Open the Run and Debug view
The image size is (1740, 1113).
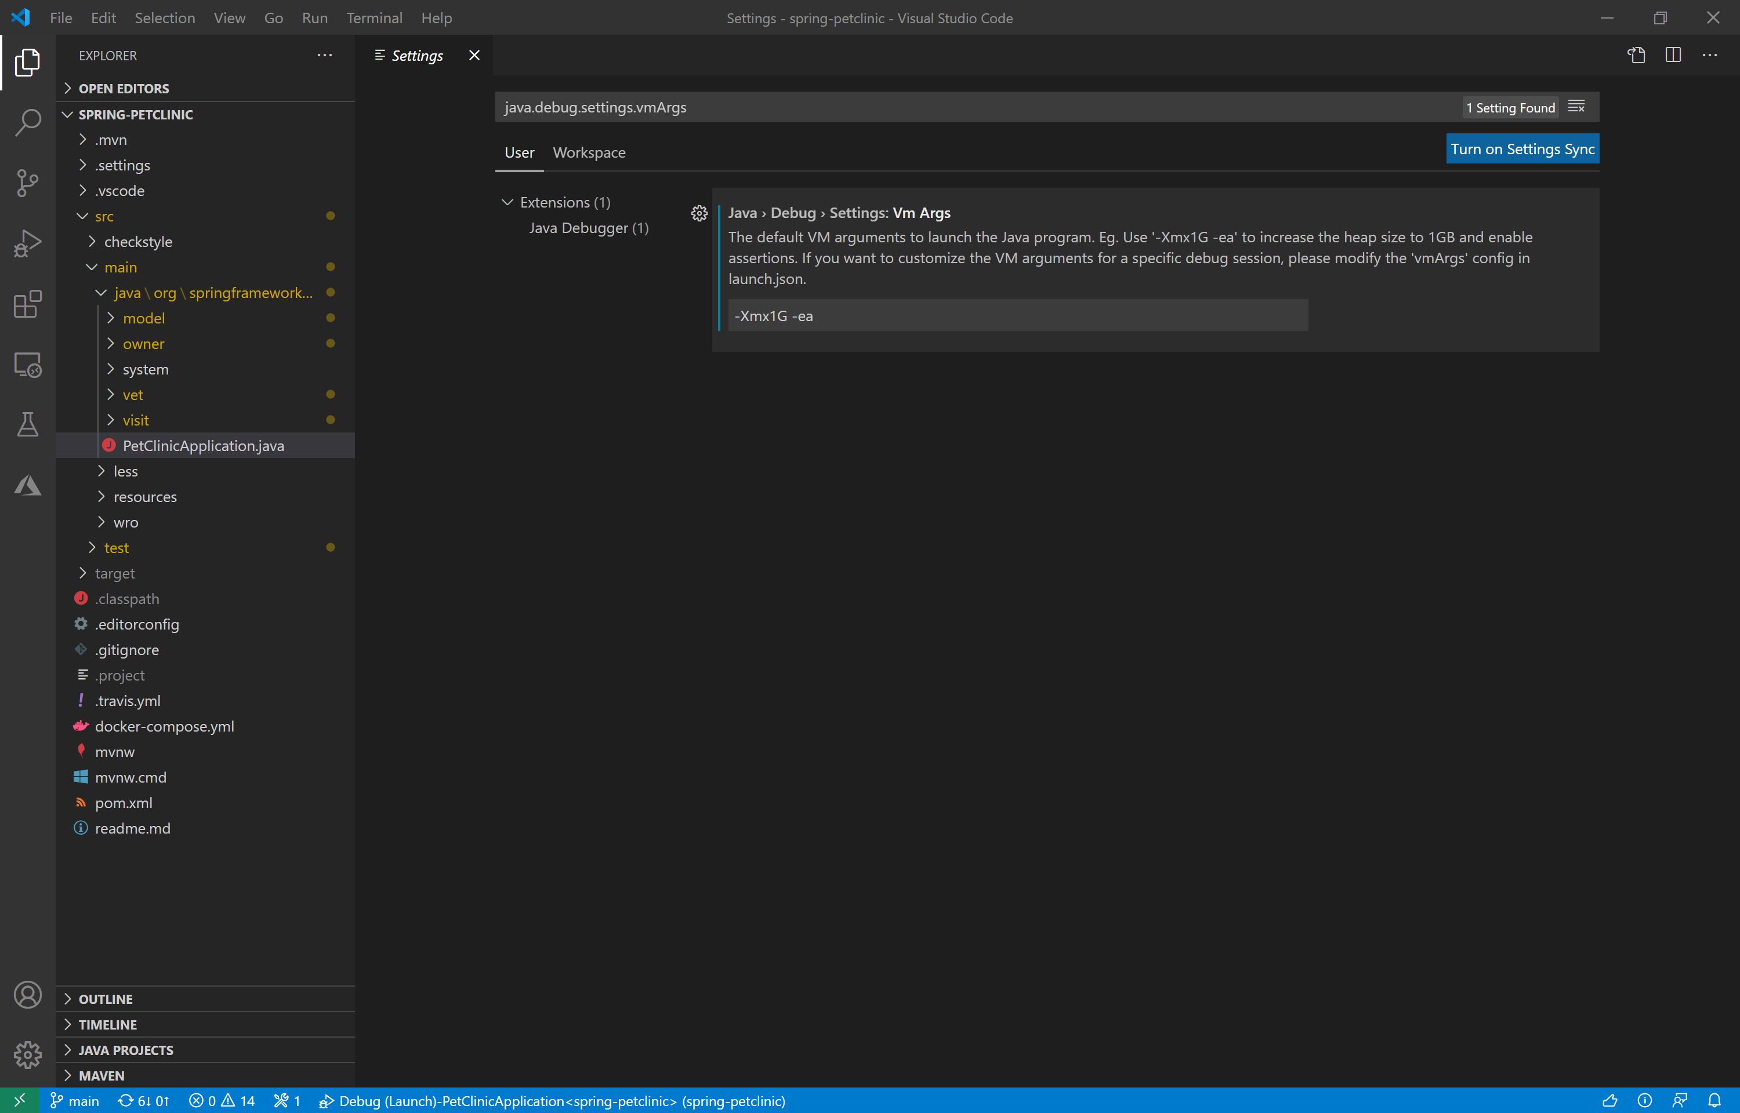click(27, 243)
